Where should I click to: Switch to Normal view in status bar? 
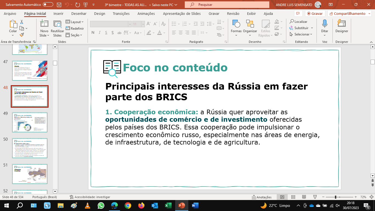[x=282, y=197]
